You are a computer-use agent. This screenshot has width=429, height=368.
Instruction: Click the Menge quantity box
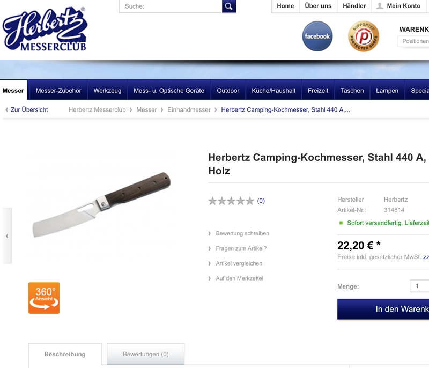(x=419, y=286)
